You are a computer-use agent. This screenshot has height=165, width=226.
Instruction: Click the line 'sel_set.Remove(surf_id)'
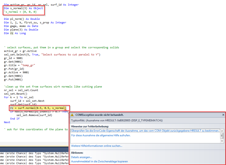point(34,115)
